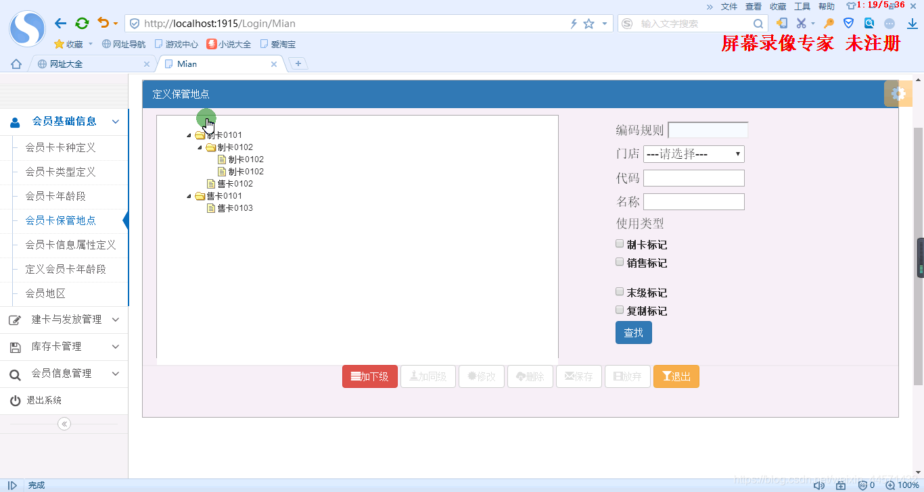The width and height of the screenshot is (924, 492).
Task: Open the 游戏中心 bookmark
Action: (x=177, y=44)
